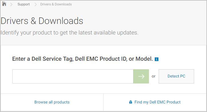Click the divider between Browse and Find links

click(103, 102)
